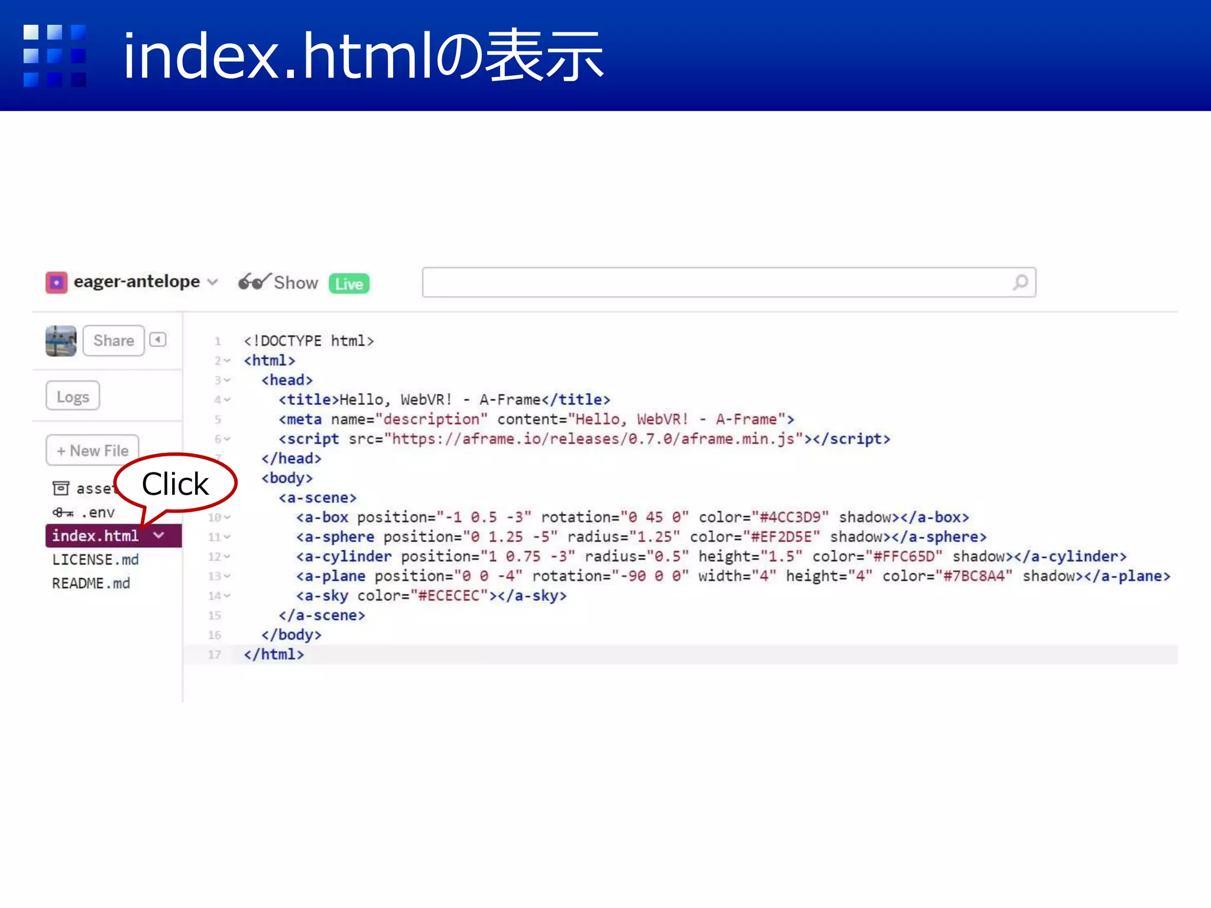Viewport: 1211px width, 908px height.
Task: Click color value "#7BC8A4" in a-plane
Action: (974, 576)
